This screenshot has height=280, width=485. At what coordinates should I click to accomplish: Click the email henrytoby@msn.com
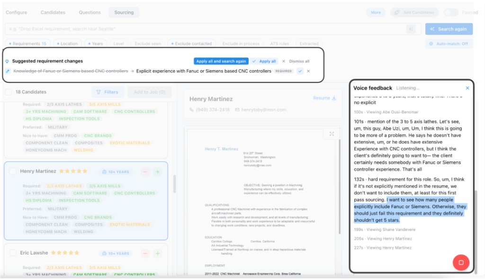pyautogui.click(x=263, y=110)
